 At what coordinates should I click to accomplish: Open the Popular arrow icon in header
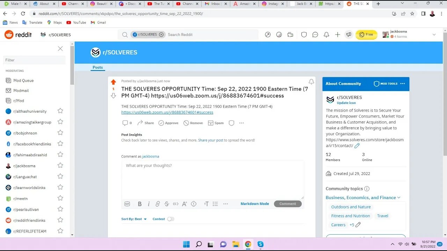click(x=268, y=35)
